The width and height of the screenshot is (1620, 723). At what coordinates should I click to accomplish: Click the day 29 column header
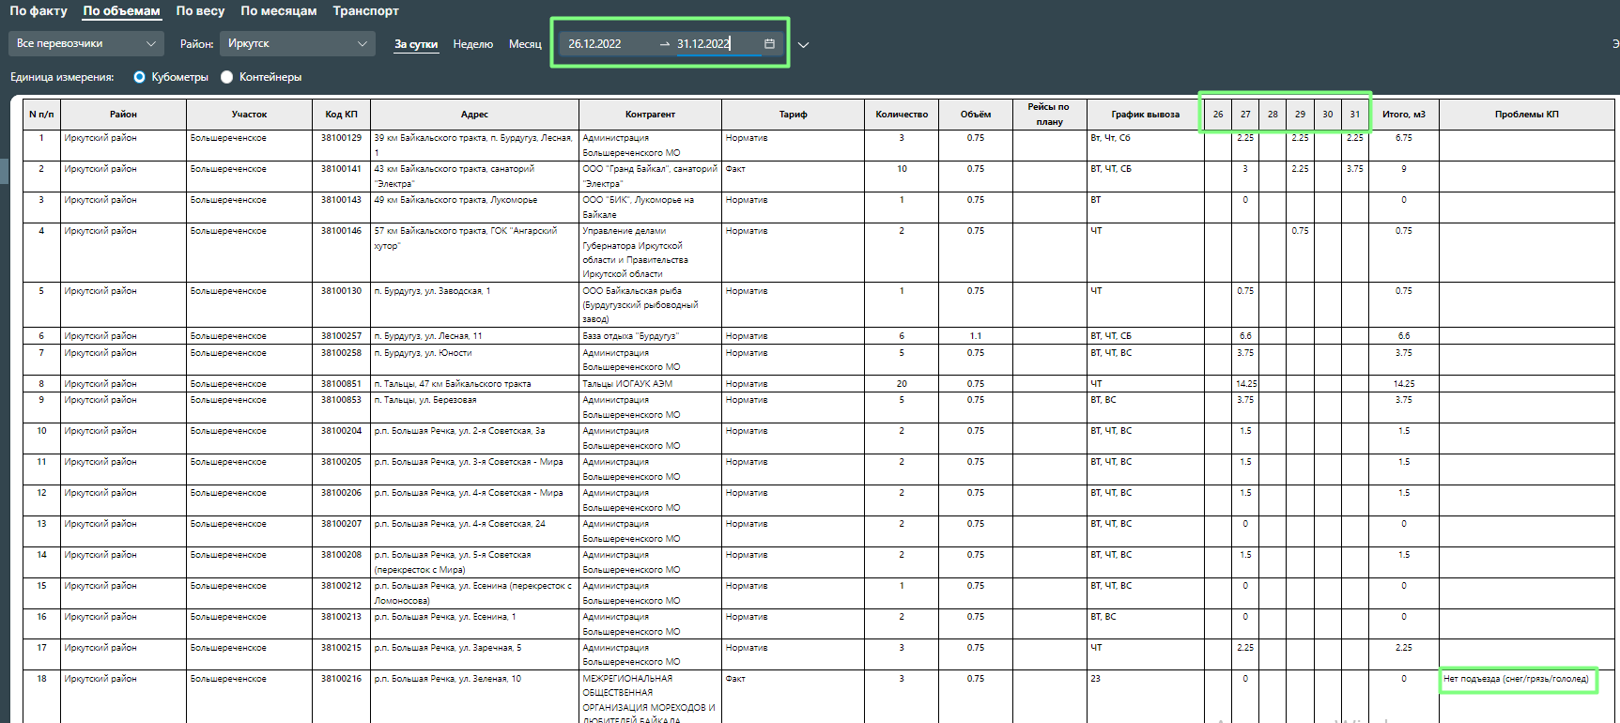[x=1300, y=115]
